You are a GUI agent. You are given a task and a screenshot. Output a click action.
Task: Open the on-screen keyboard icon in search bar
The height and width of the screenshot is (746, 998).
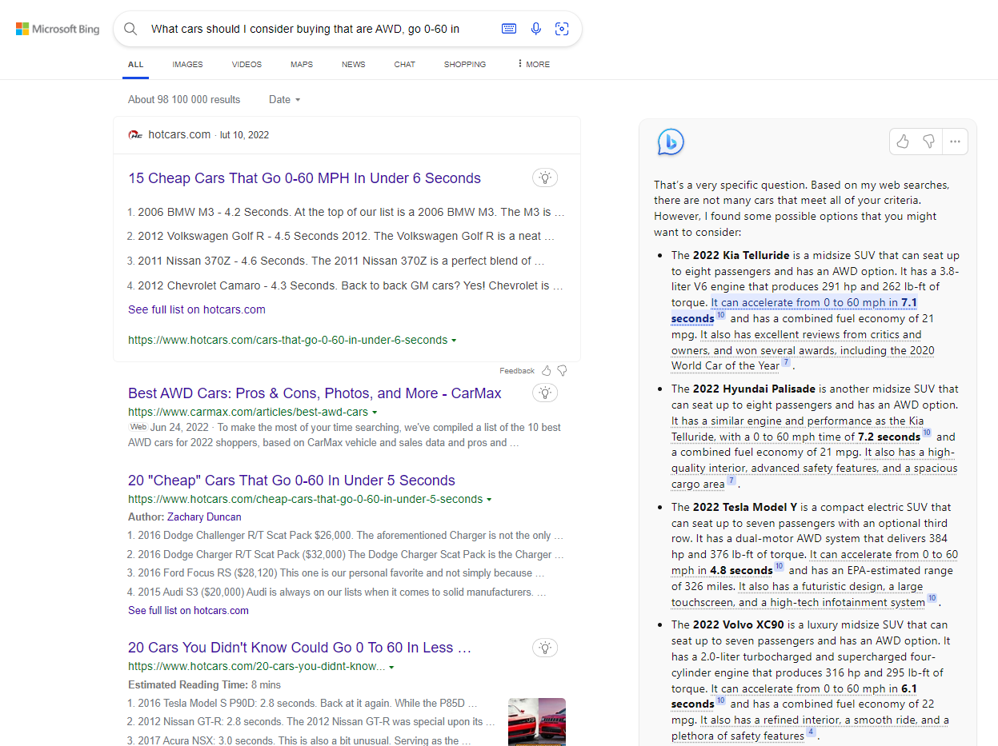(x=509, y=29)
